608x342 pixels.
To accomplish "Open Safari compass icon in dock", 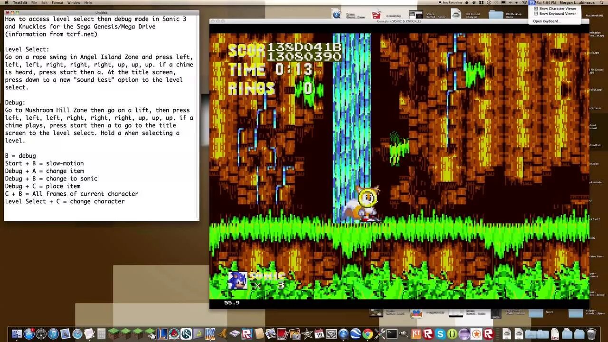I will pyautogui.click(x=77, y=333).
